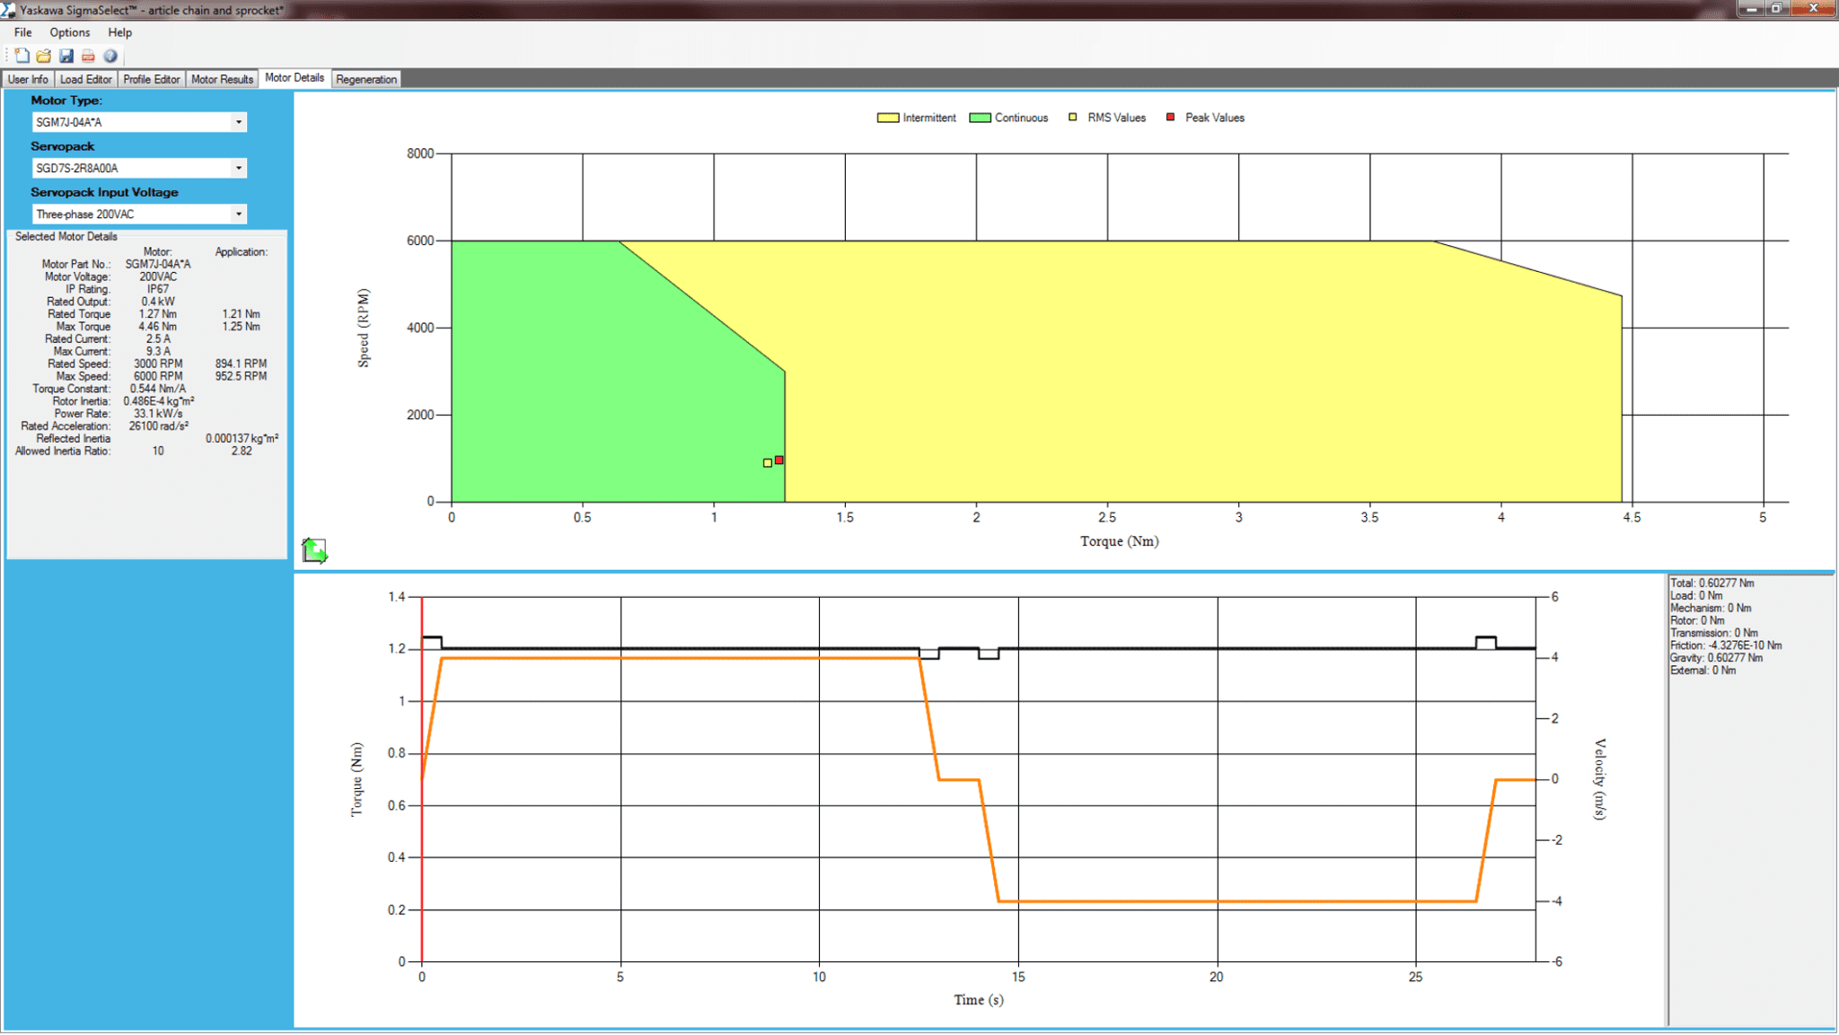Open the Load Editor tab

85,80
